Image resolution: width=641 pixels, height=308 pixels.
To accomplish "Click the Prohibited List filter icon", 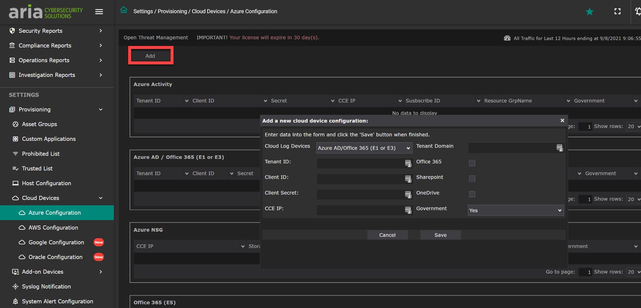I will (15, 154).
